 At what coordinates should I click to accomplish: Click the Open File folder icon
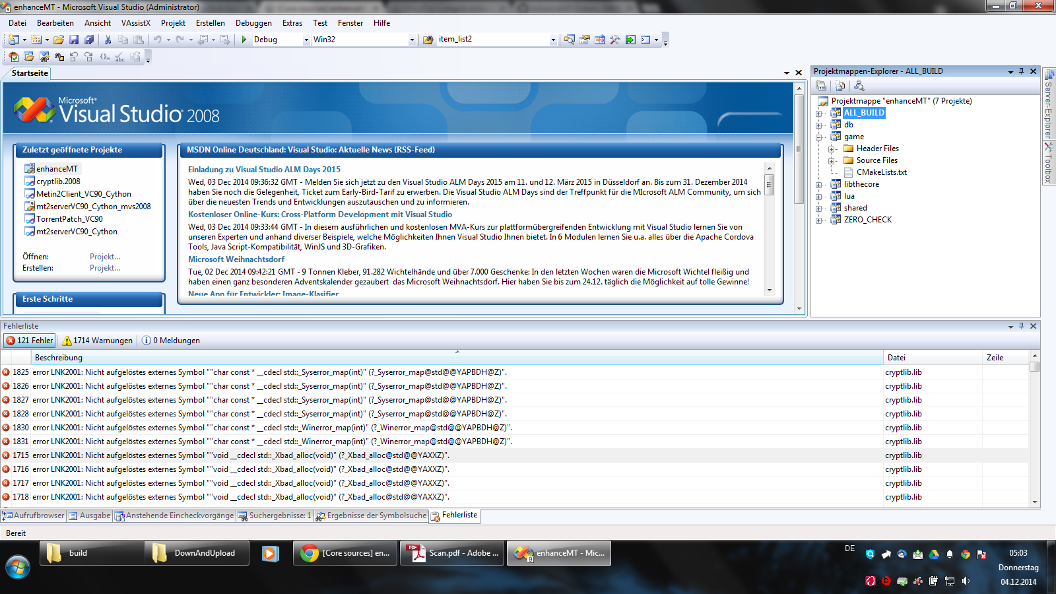pos(59,40)
